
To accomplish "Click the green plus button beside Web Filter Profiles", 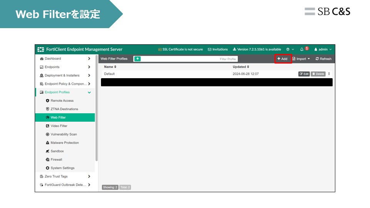I will (137, 59).
